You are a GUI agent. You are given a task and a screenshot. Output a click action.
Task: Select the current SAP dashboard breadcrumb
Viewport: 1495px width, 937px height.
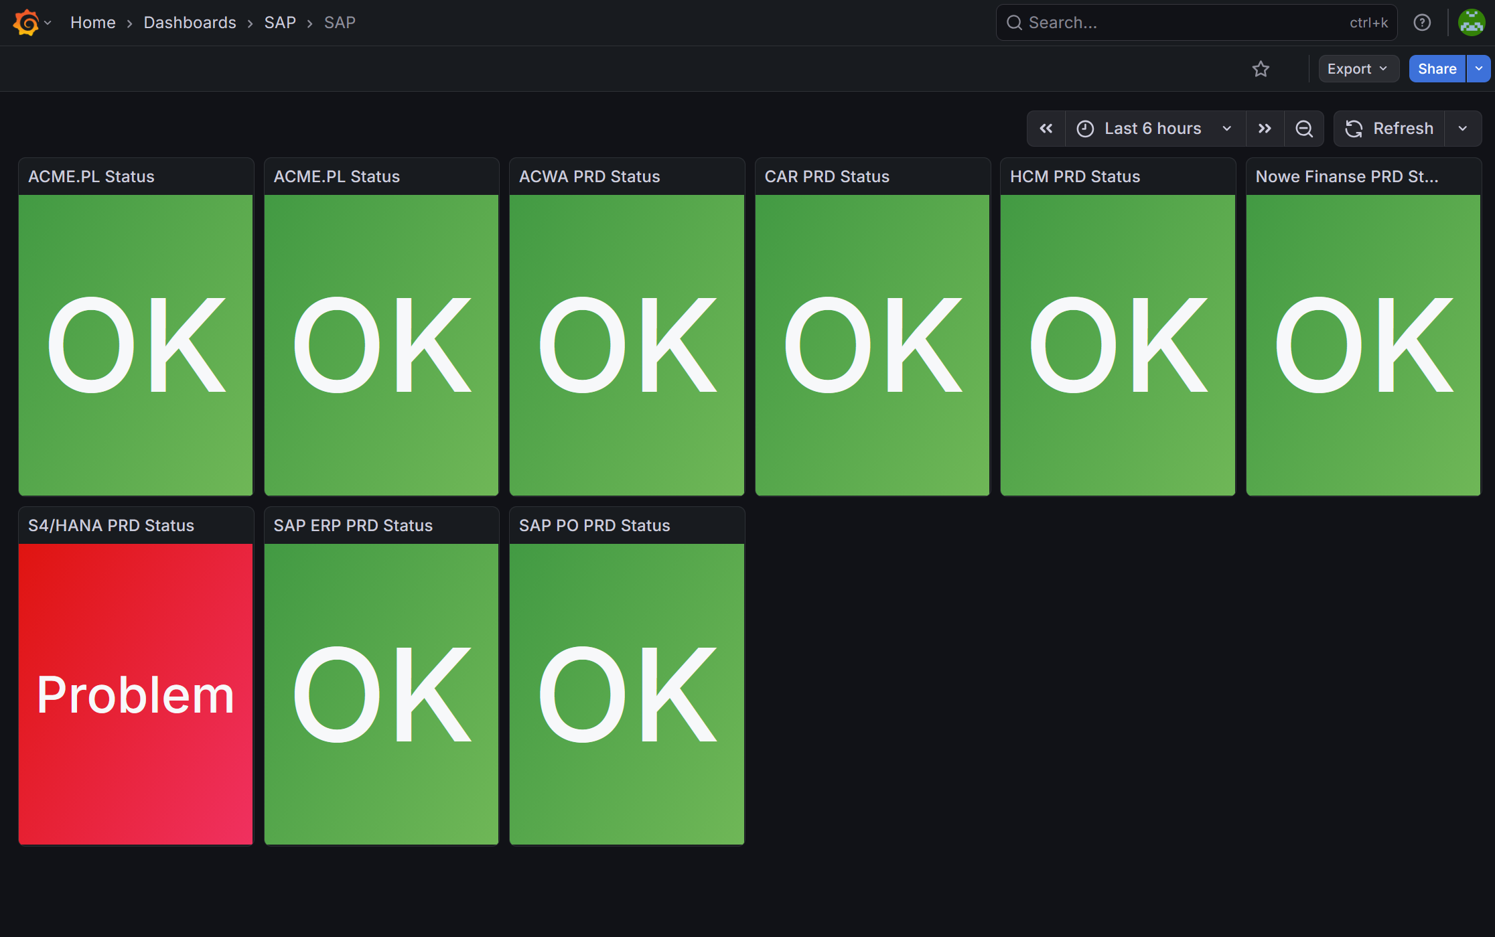[340, 23]
